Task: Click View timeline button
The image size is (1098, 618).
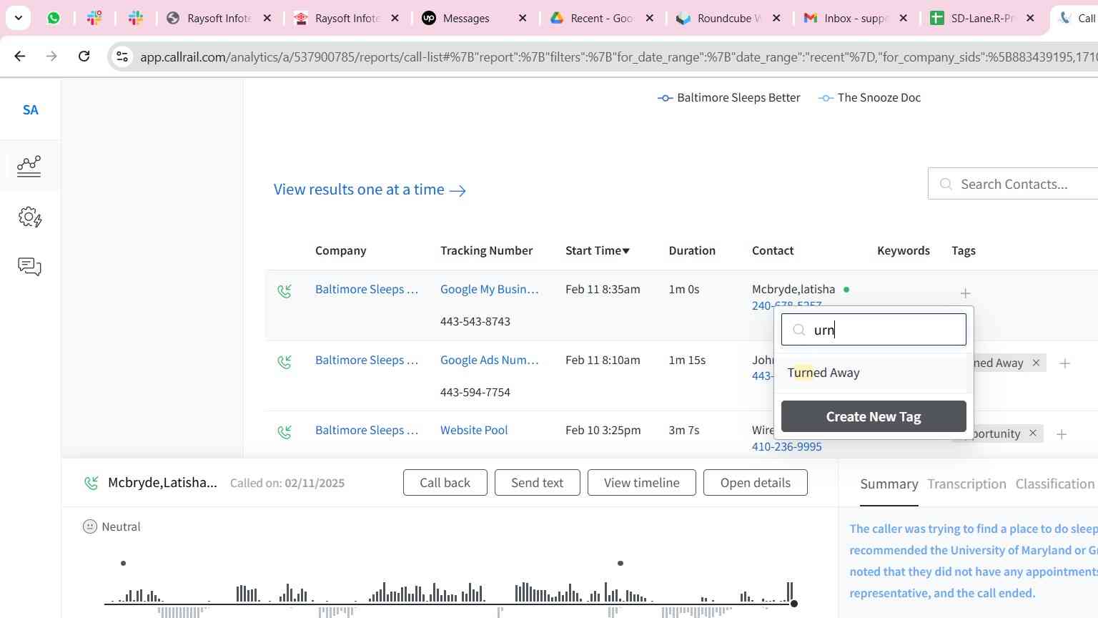Action: point(641,483)
